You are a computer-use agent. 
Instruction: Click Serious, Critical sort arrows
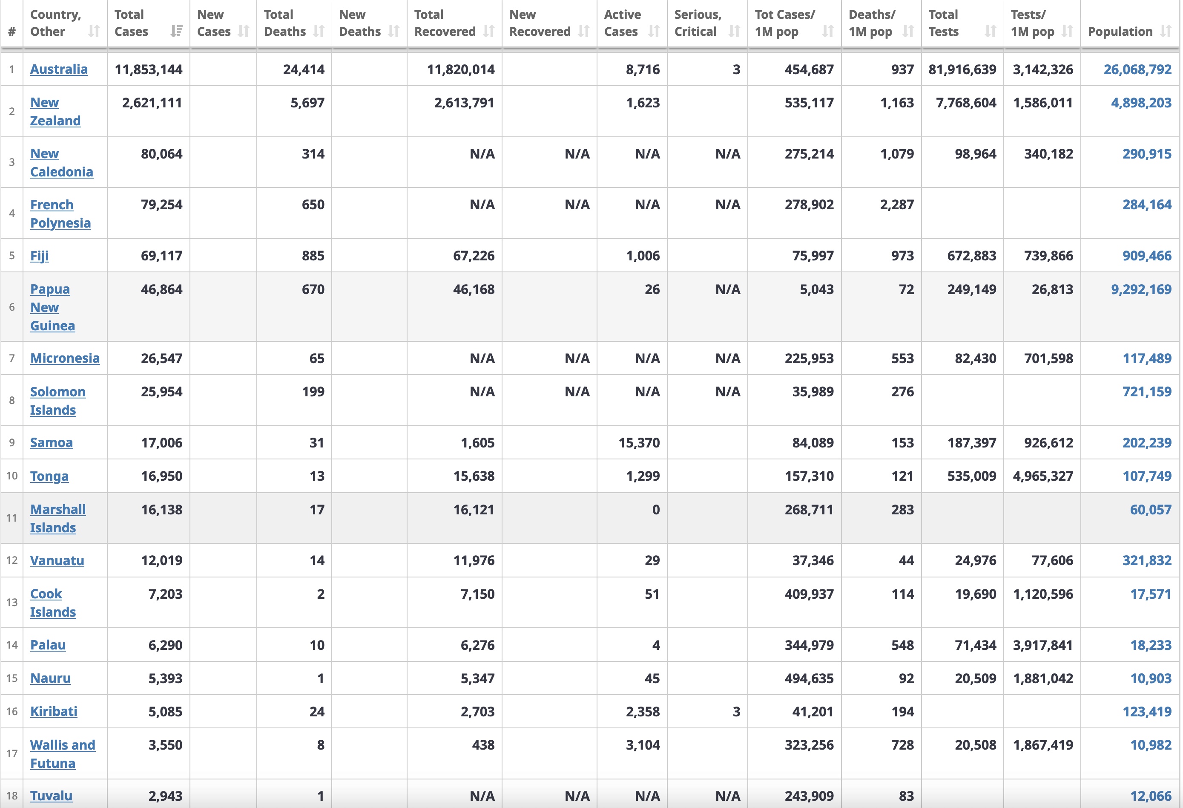[734, 32]
